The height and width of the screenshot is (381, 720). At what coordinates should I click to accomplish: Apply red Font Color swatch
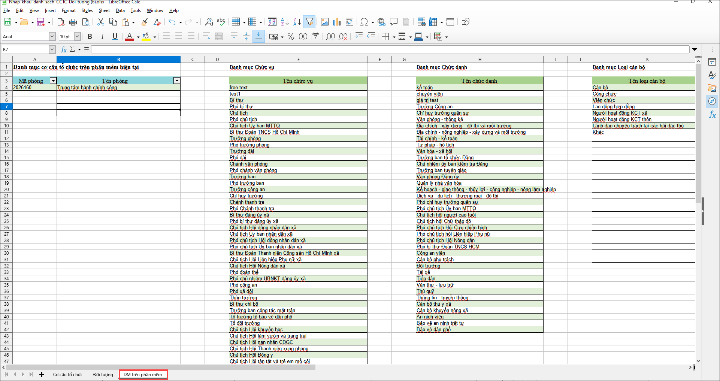point(130,36)
